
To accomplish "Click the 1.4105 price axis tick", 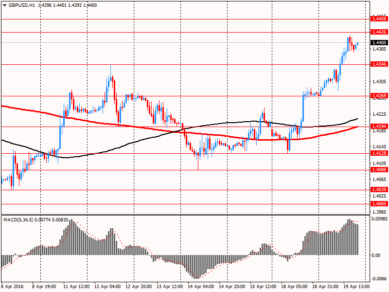I will click(x=379, y=163).
